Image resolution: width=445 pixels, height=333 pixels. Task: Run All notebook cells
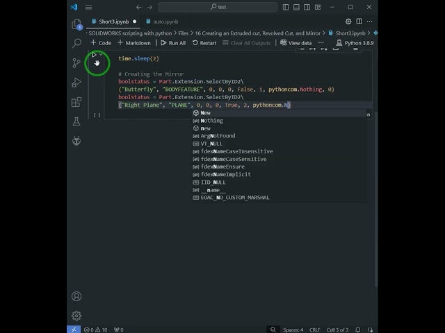(x=173, y=43)
